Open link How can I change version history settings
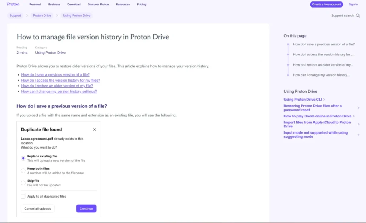The height and width of the screenshot is (223, 366). [59, 91]
